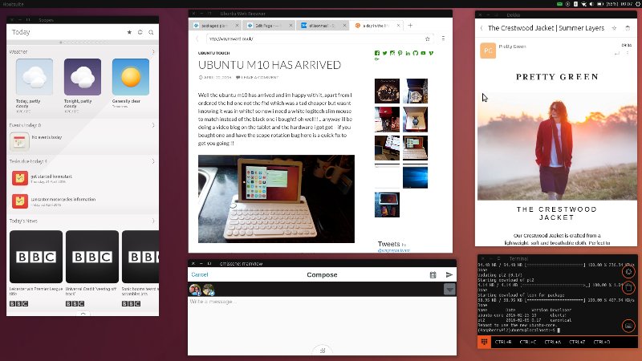Bookmark the page with address bar star
Image resolution: width=642 pixels, height=361 pixels.
pyautogui.click(x=427, y=39)
